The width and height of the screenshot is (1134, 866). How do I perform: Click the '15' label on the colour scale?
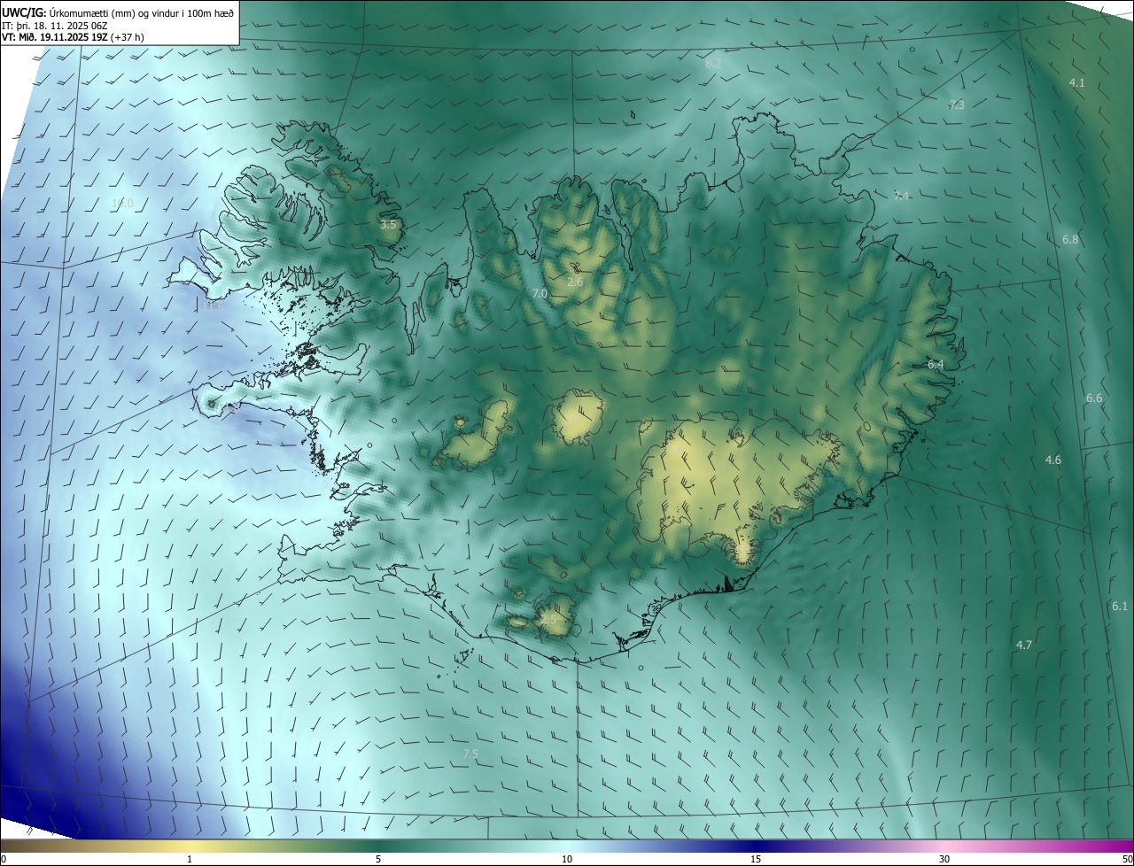(756, 860)
